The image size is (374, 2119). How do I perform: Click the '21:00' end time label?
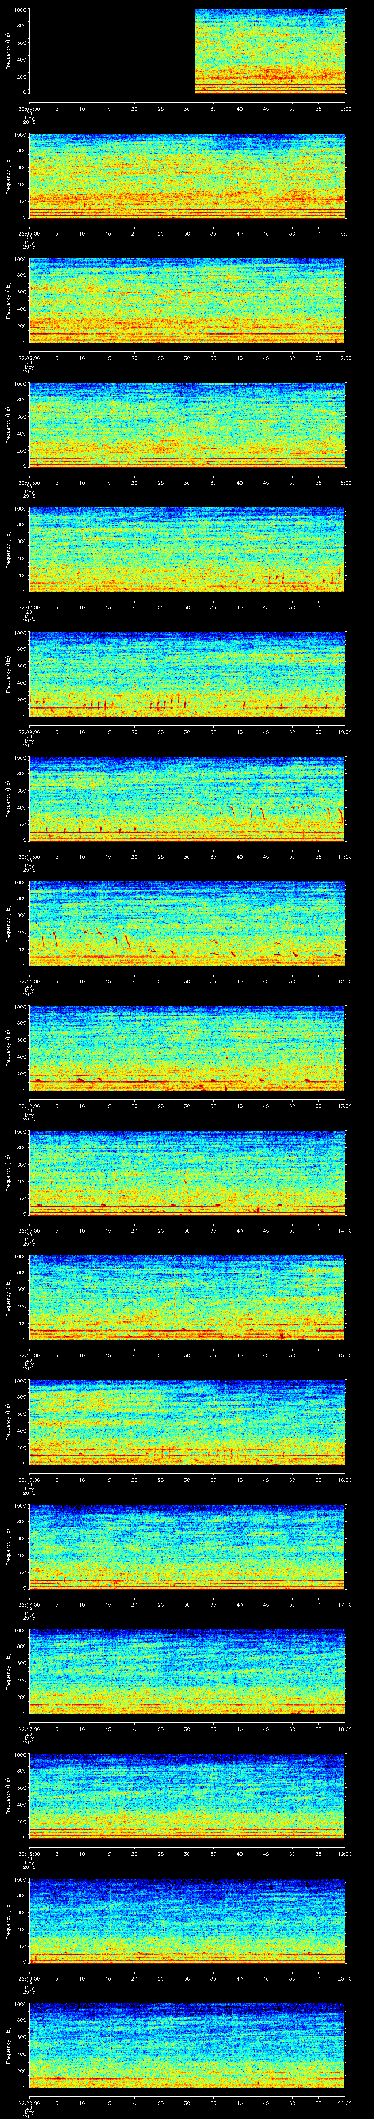[344, 2103]
